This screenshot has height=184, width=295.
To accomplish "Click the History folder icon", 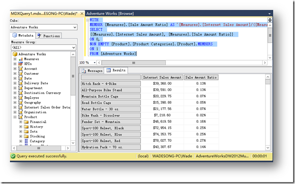I will [26, 127].
